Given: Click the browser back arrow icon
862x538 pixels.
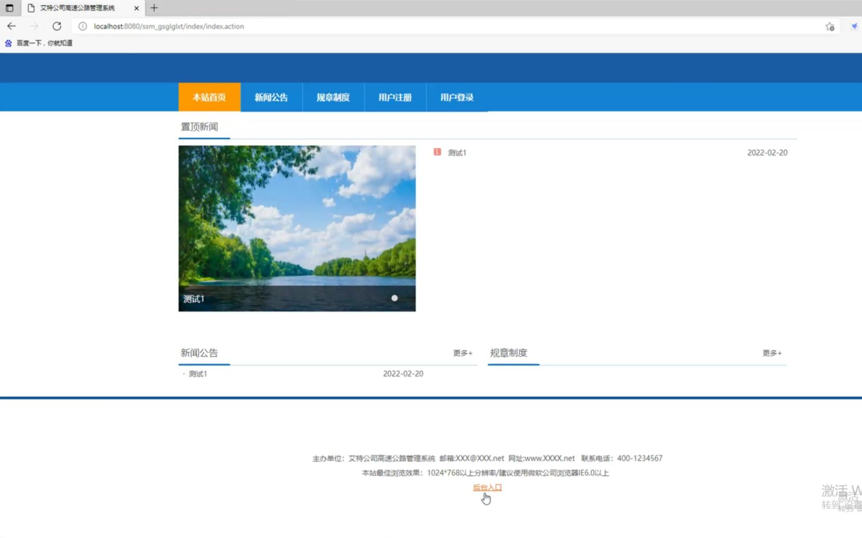Looking at the screenshot, I should pos(11,26).
